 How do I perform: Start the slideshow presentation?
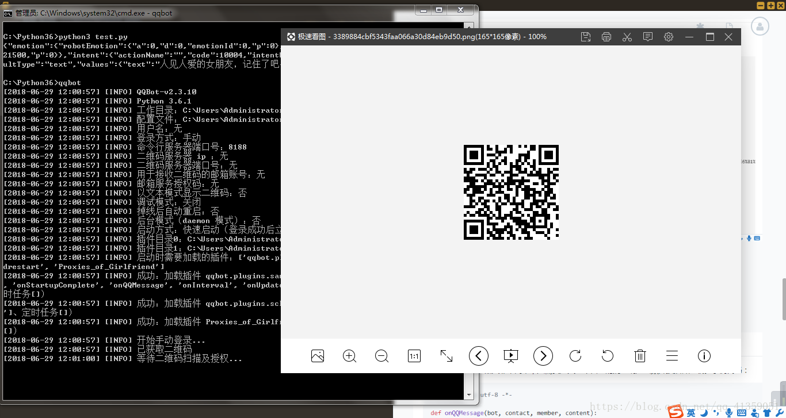pos(511,356)
